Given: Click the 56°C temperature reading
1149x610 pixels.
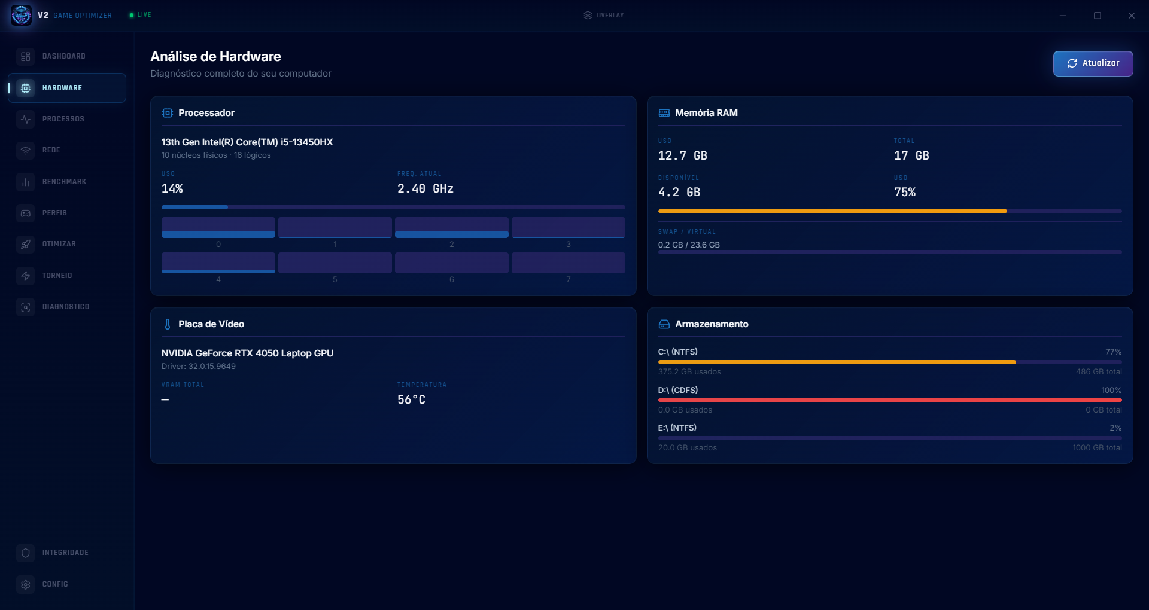Looking at the screenshot, I should (x=412, y=400).
